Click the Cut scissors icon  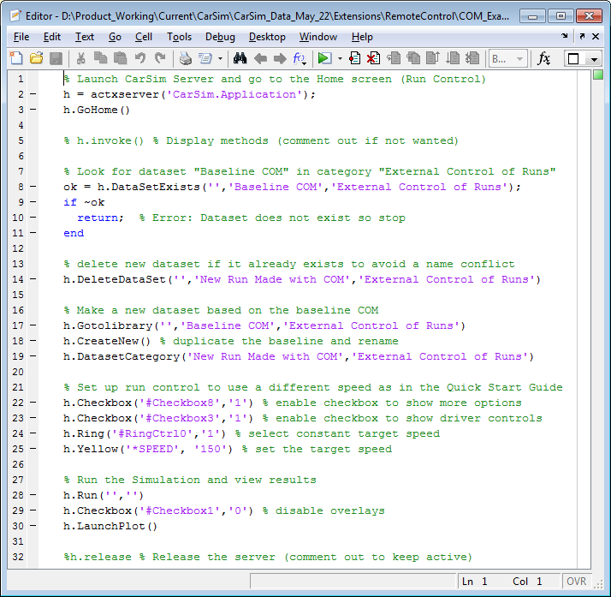click(81, 58)
